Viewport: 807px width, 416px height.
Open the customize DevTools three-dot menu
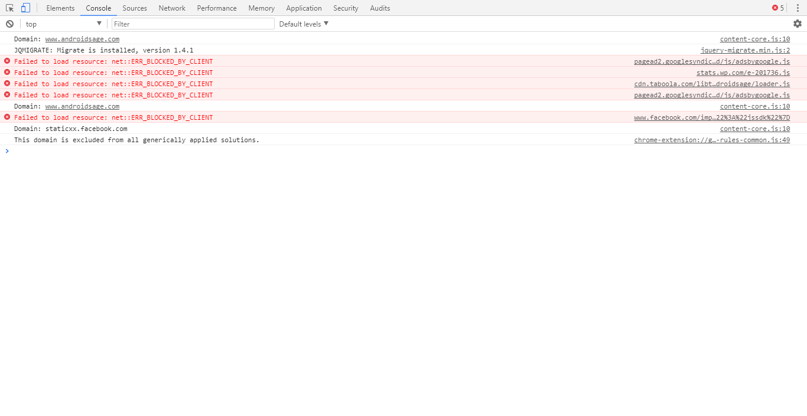click(x=798, y=8)
